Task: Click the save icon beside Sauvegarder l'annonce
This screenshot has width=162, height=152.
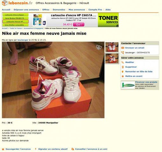Action: pyautogui.click(x=3, y=149)
